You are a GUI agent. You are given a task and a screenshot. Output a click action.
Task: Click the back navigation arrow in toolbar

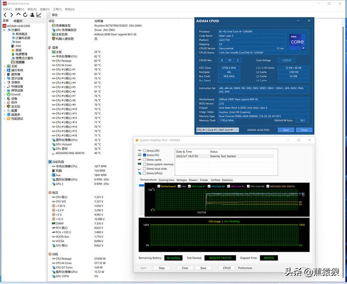pyautogui.click(x=4, y=15)
